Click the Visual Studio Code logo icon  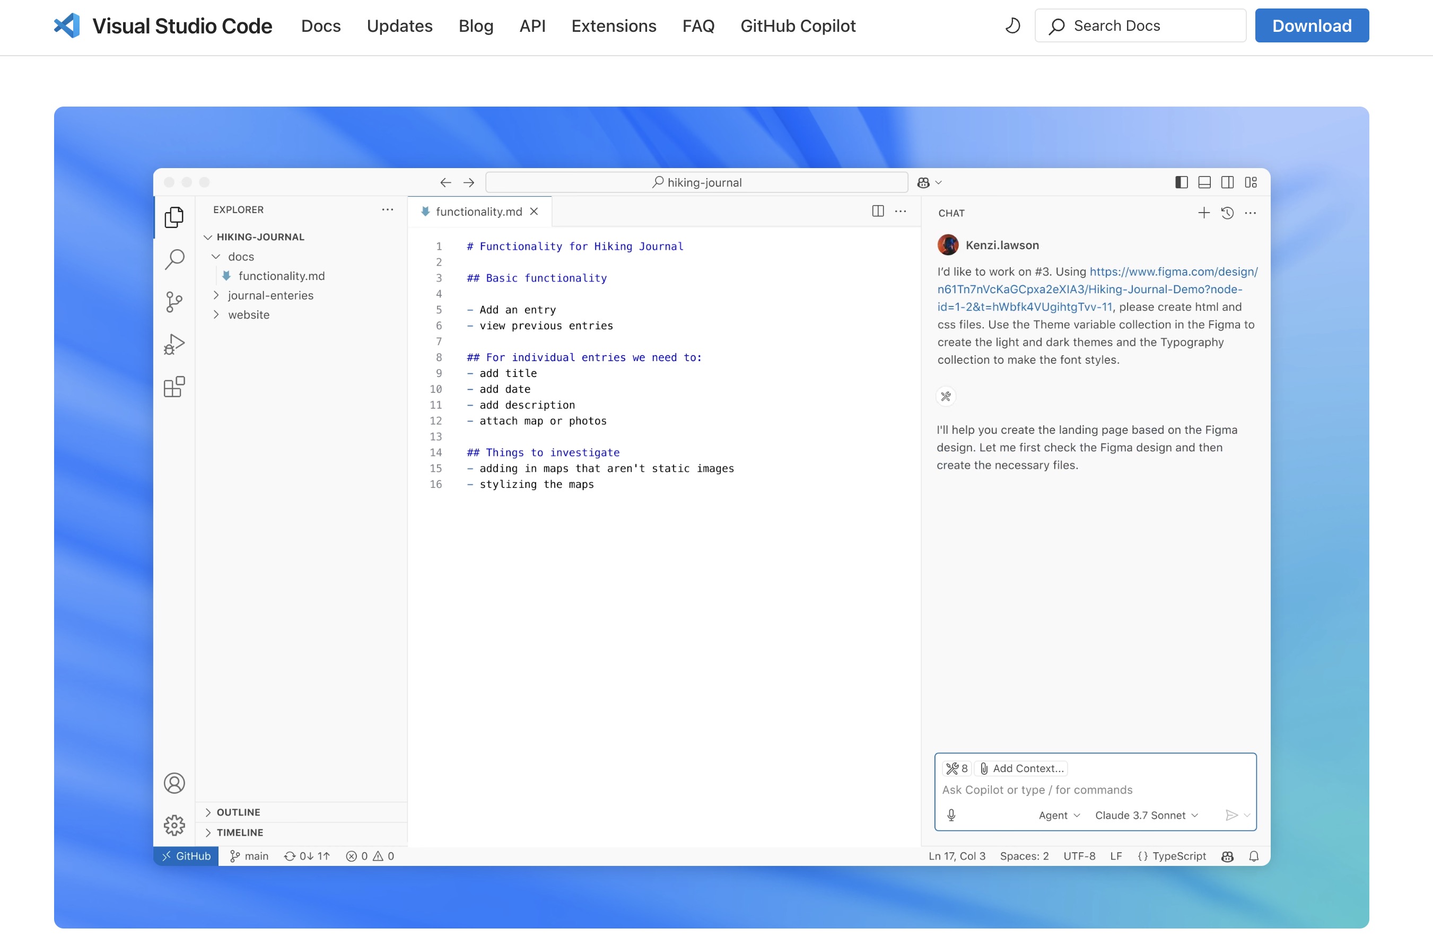67,25
